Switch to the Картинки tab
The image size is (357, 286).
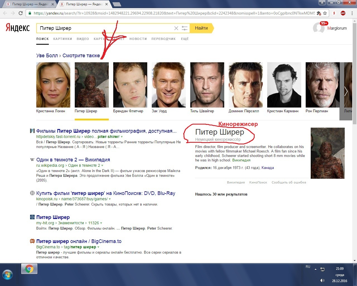click(x=63, y=39)
